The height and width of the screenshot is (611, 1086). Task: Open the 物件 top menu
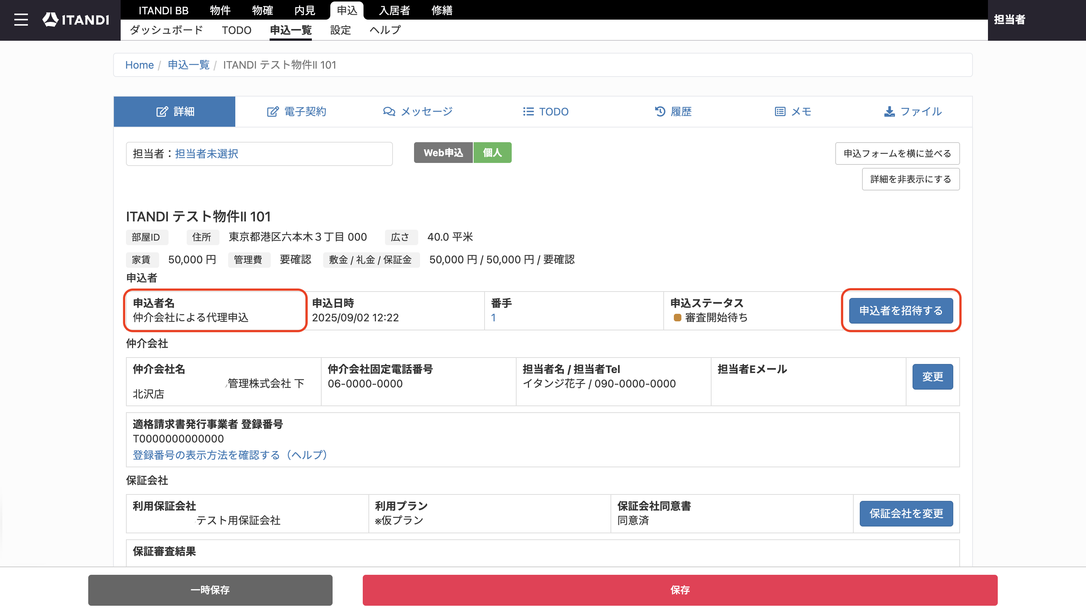[x=220, y=10]
